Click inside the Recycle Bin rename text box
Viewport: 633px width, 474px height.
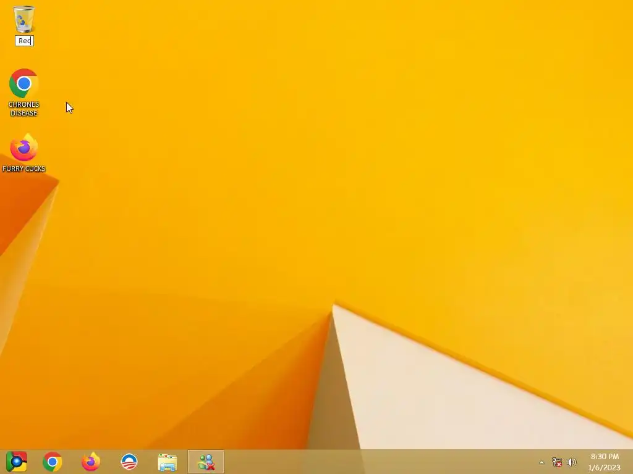click(x=24, y=41)
